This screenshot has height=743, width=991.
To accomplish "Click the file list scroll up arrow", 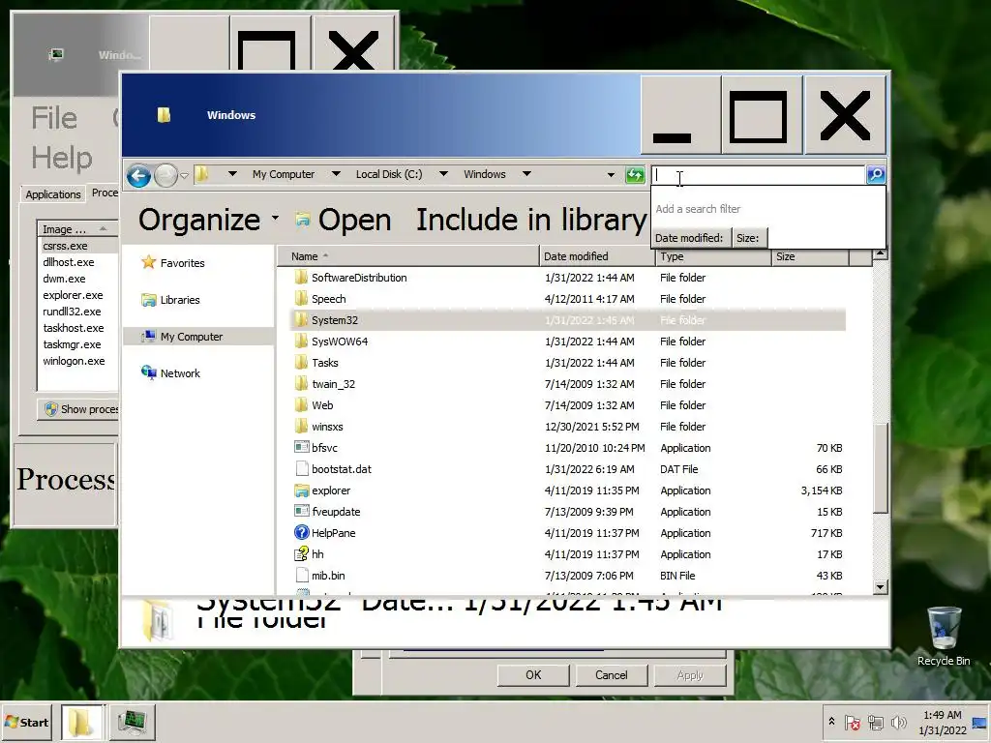I will coord(881,255).
